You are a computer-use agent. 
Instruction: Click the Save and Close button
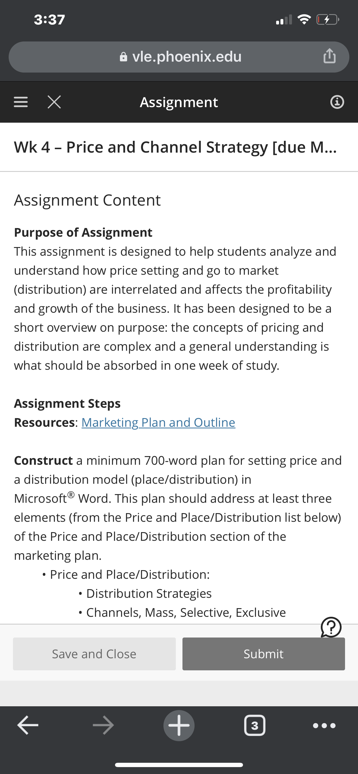[94, 654]
